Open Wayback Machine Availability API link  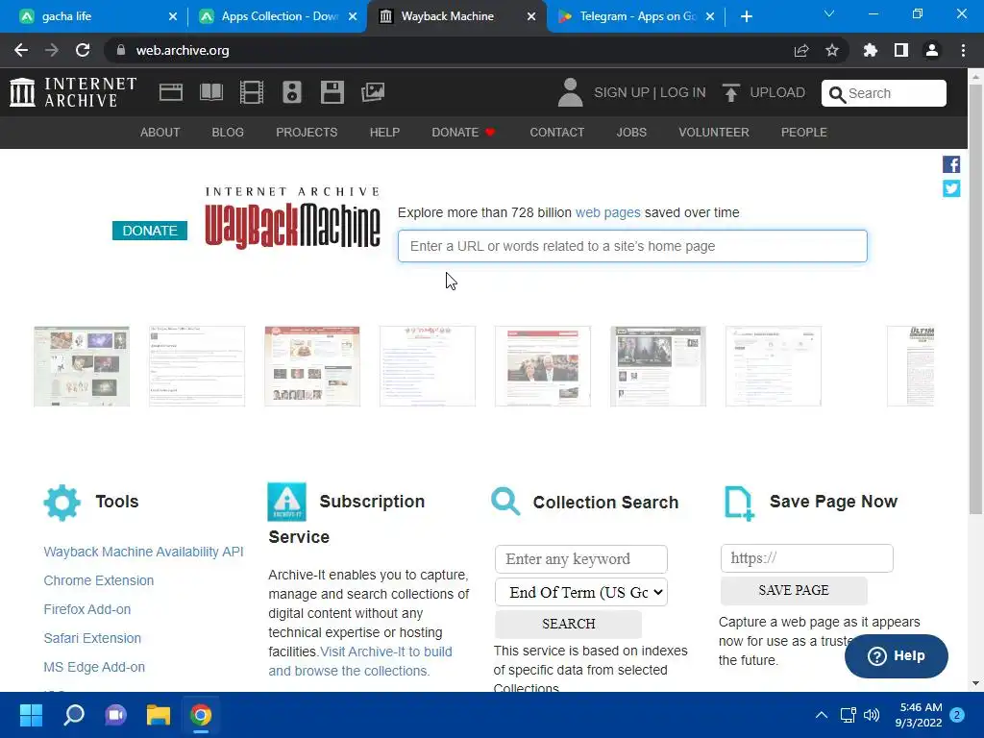[144, 552]
